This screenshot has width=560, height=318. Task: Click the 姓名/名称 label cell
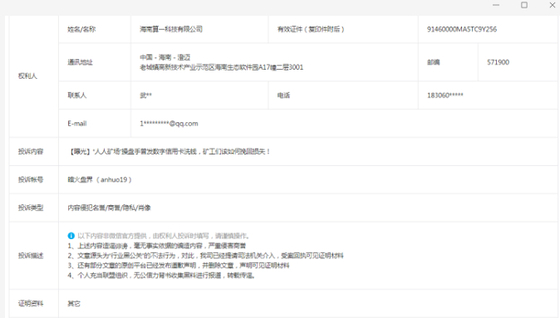tap(95, 29)
